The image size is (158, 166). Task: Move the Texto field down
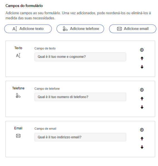click(142, 67)
